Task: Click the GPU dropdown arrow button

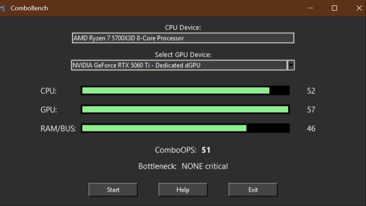Action: pos(291,65)
